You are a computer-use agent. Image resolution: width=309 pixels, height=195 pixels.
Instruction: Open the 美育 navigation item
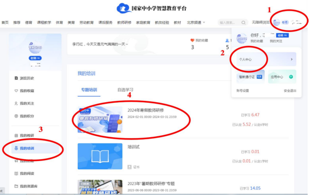[x=71, y=22]
